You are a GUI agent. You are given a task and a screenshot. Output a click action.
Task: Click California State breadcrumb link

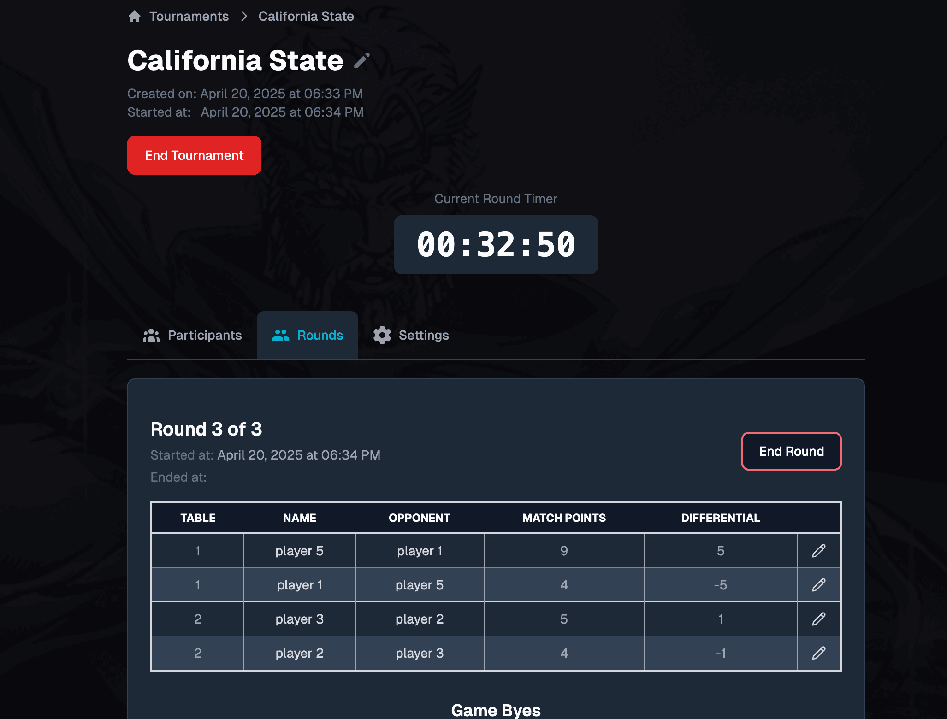tap(306, 17)
